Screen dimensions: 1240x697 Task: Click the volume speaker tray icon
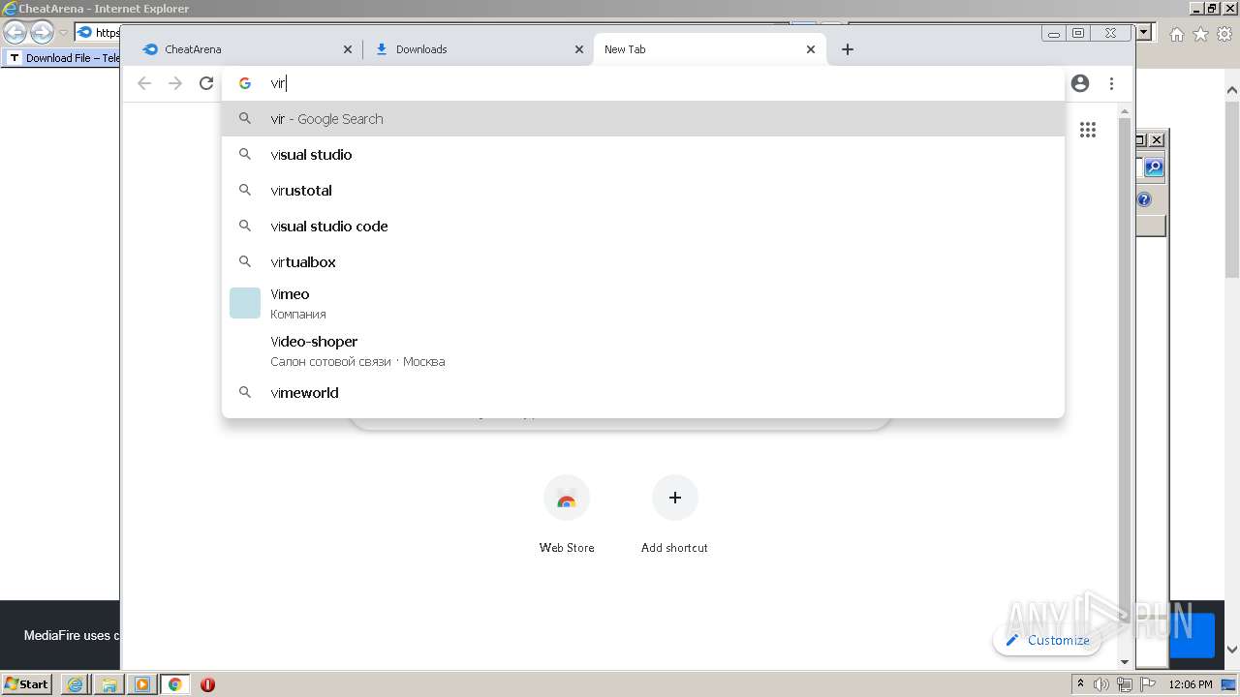[x=1101, y=684]
